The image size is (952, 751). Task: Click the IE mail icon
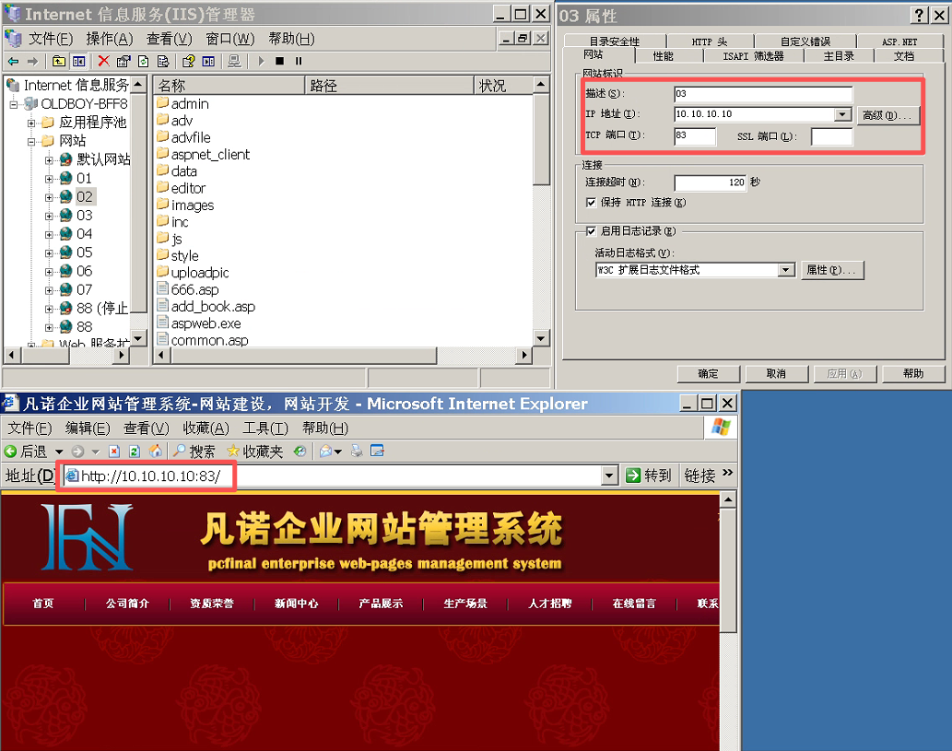click(x=326, y=452)
